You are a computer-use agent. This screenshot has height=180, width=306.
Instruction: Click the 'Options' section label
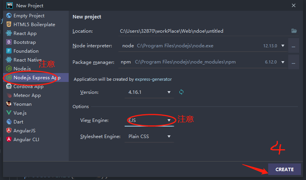(x=81, y=107)
